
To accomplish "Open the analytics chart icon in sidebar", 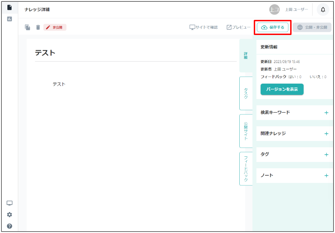I will coord(9,19).
